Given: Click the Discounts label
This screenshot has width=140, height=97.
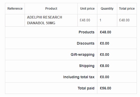Looking at the screenshot, I should 86,43.
